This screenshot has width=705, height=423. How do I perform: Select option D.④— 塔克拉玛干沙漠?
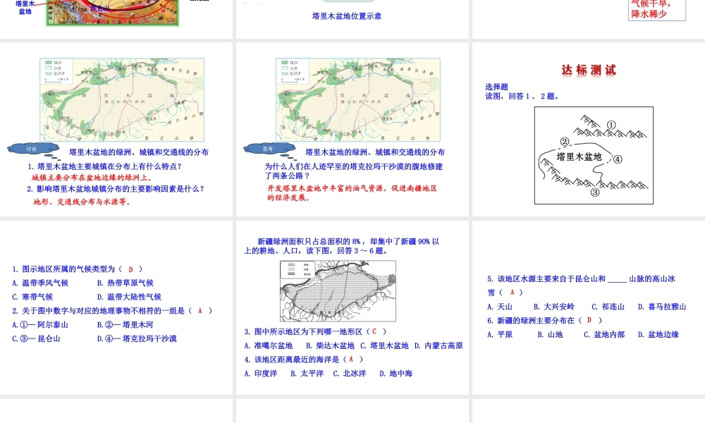pyautogui.click(x=137, y=339)
